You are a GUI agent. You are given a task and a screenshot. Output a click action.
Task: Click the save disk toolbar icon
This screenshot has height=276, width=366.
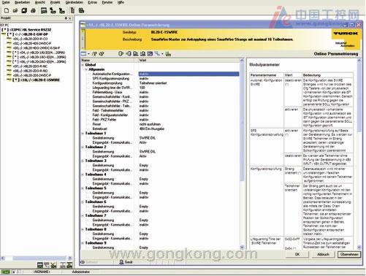tap(24, 10)
